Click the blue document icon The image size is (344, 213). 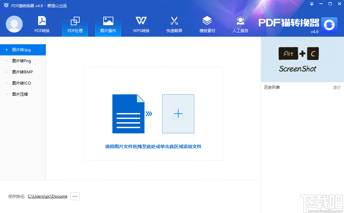(x=128, y=114)
